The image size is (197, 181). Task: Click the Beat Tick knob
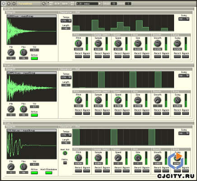pos(65,153)
